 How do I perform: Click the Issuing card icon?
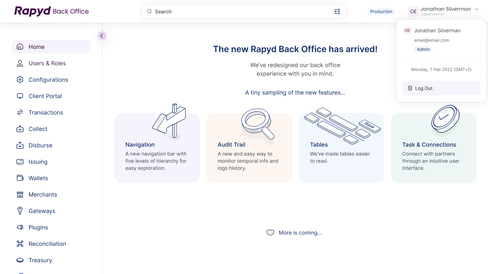20,162
